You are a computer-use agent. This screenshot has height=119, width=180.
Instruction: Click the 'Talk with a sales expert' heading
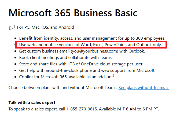(32, 103)
